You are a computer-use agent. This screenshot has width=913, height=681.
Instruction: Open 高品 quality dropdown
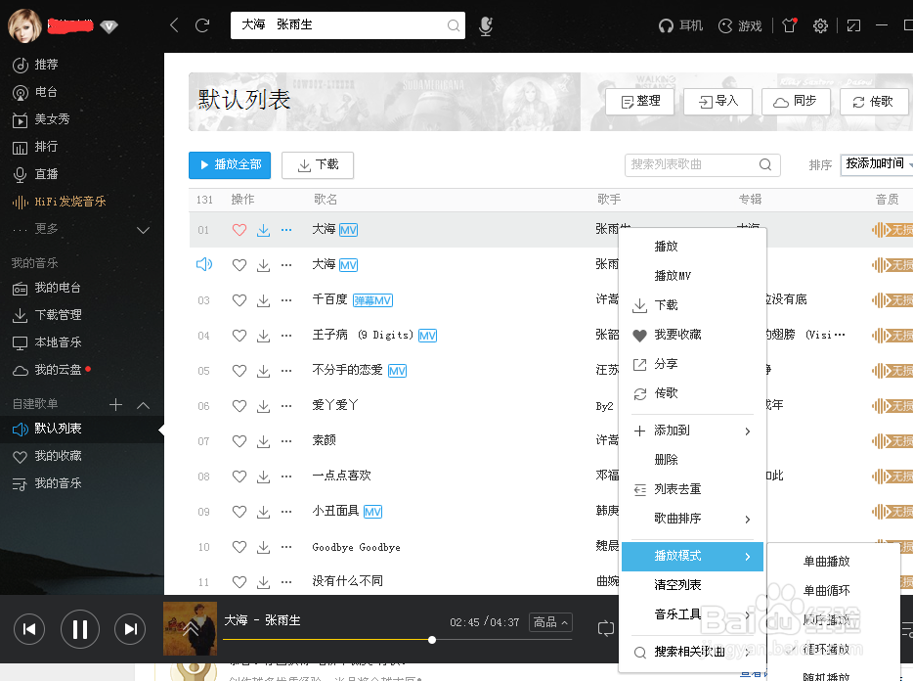click(x=550, y=622)
